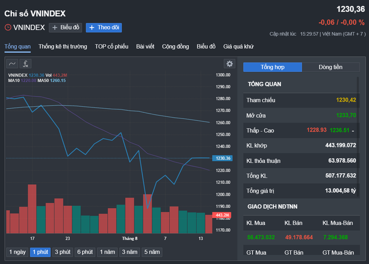Click the 443.2M volume label on axis
This screenshot has height=264, width=369.
tap(222, 215)
